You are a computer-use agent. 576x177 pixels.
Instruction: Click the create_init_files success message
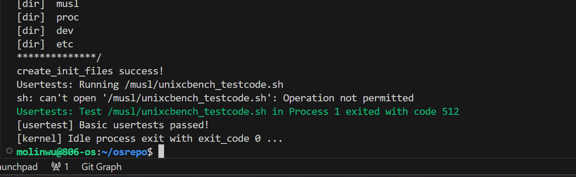click(x=90, y=71)
